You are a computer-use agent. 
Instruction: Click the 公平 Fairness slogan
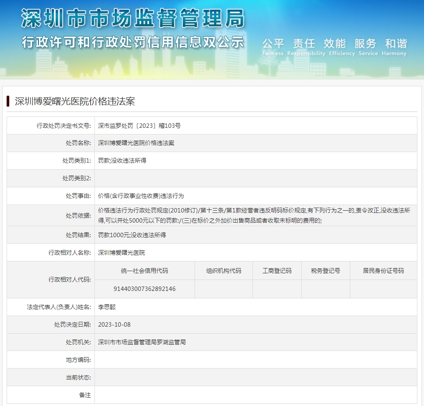coord(273,47)
